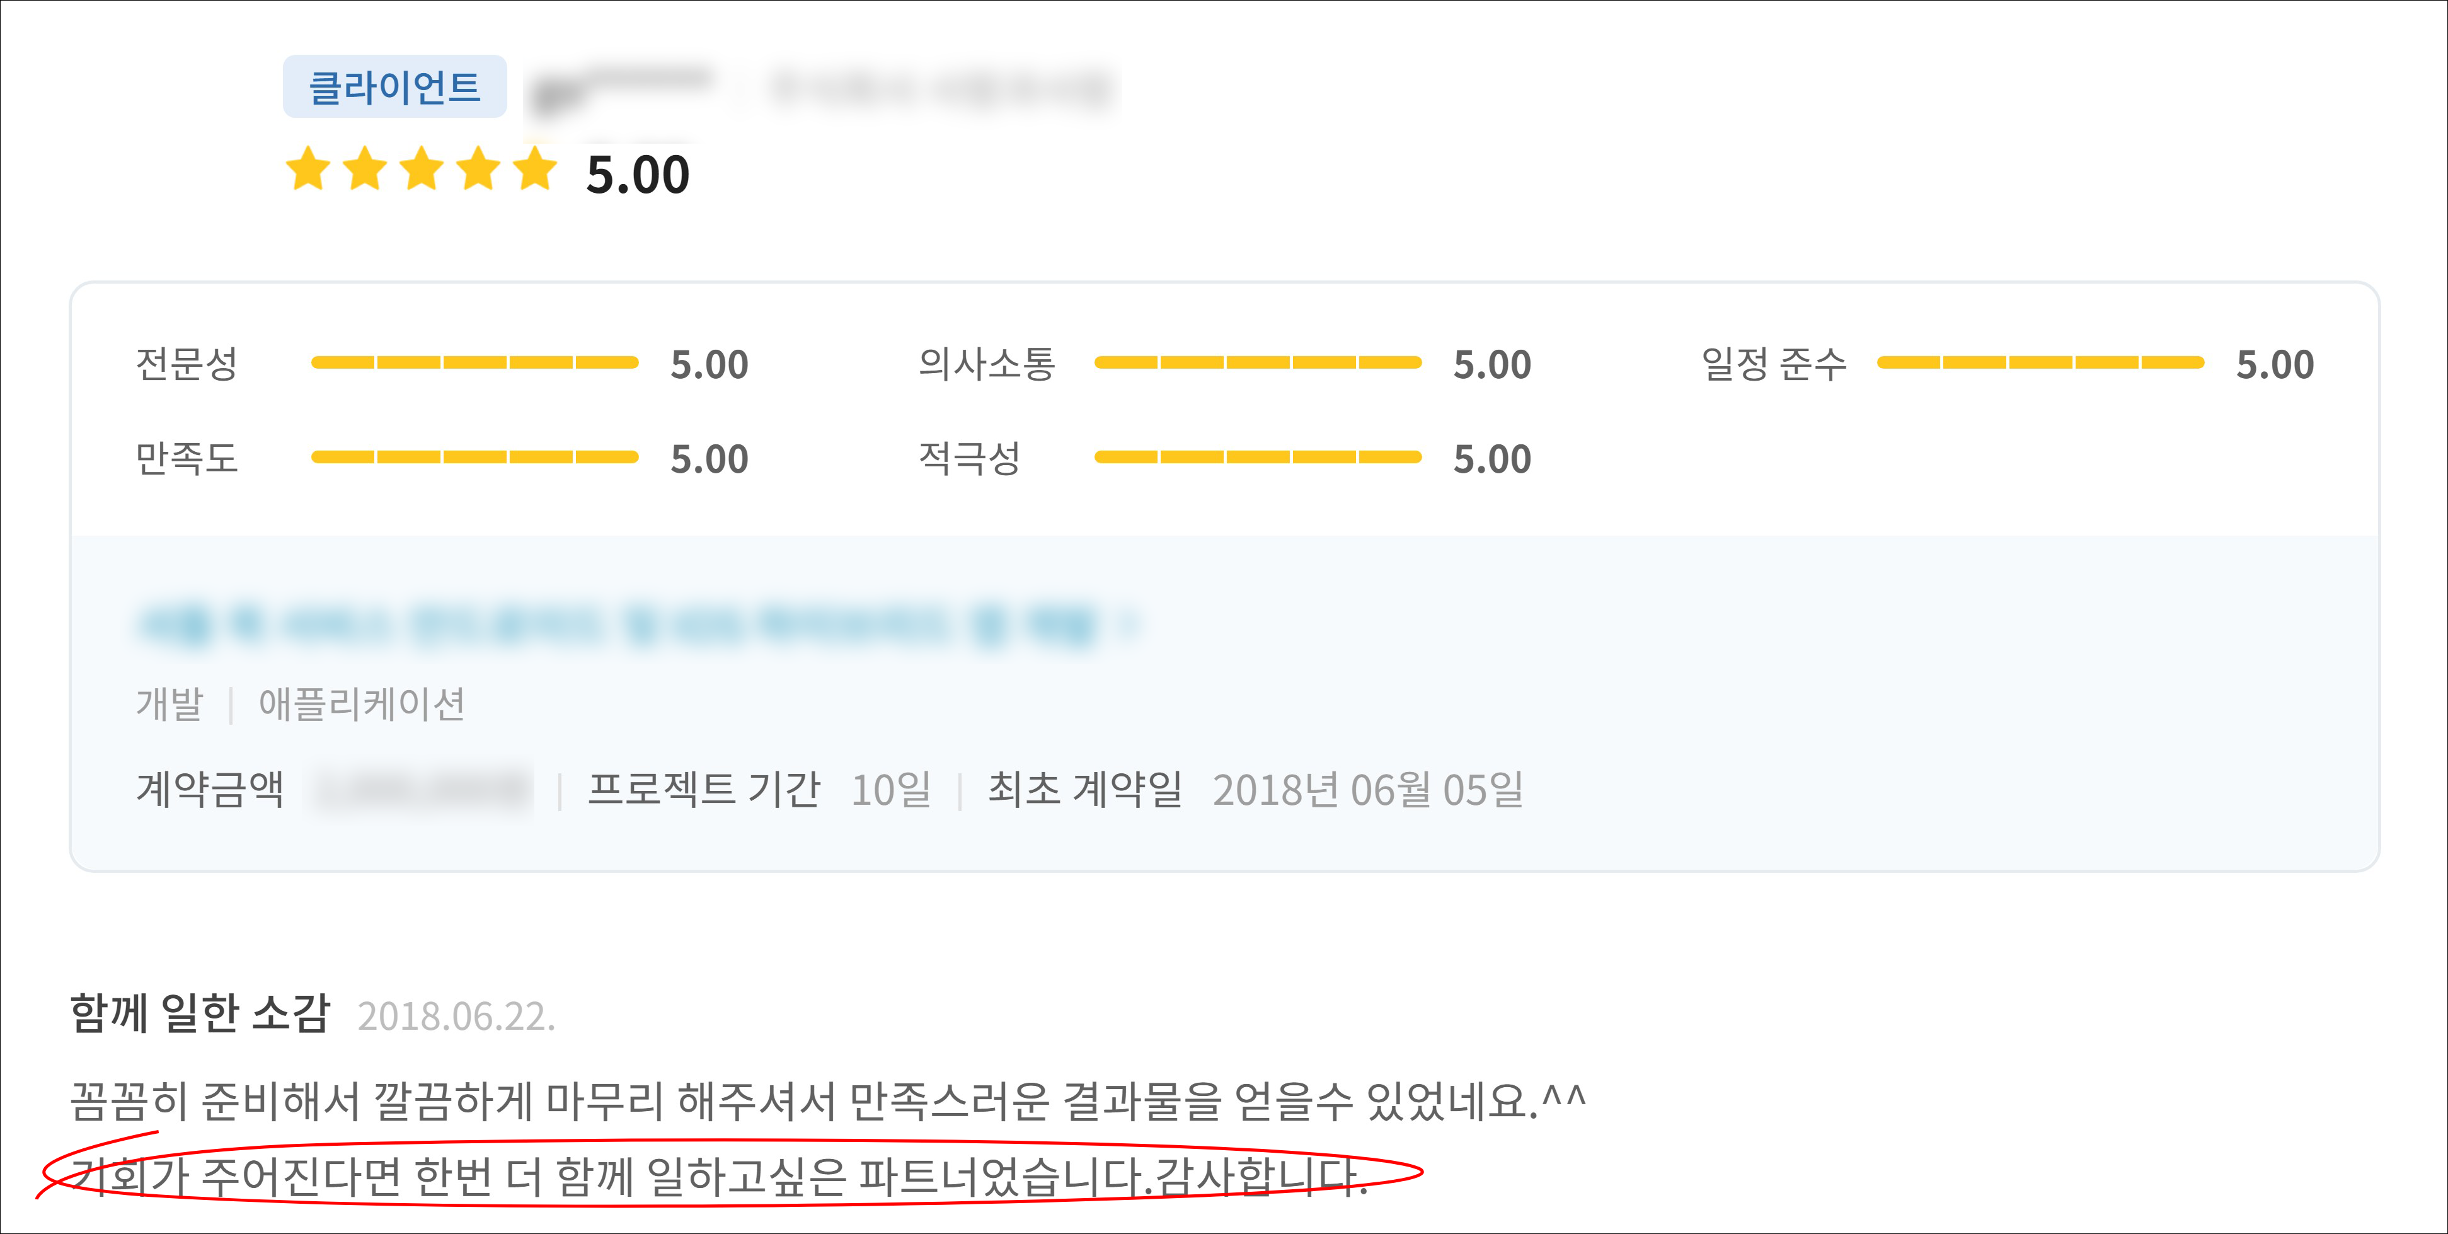The image size is (2448, 1234).
Task: Click the second yellow rating star
Action: click(x=365, y=170)
